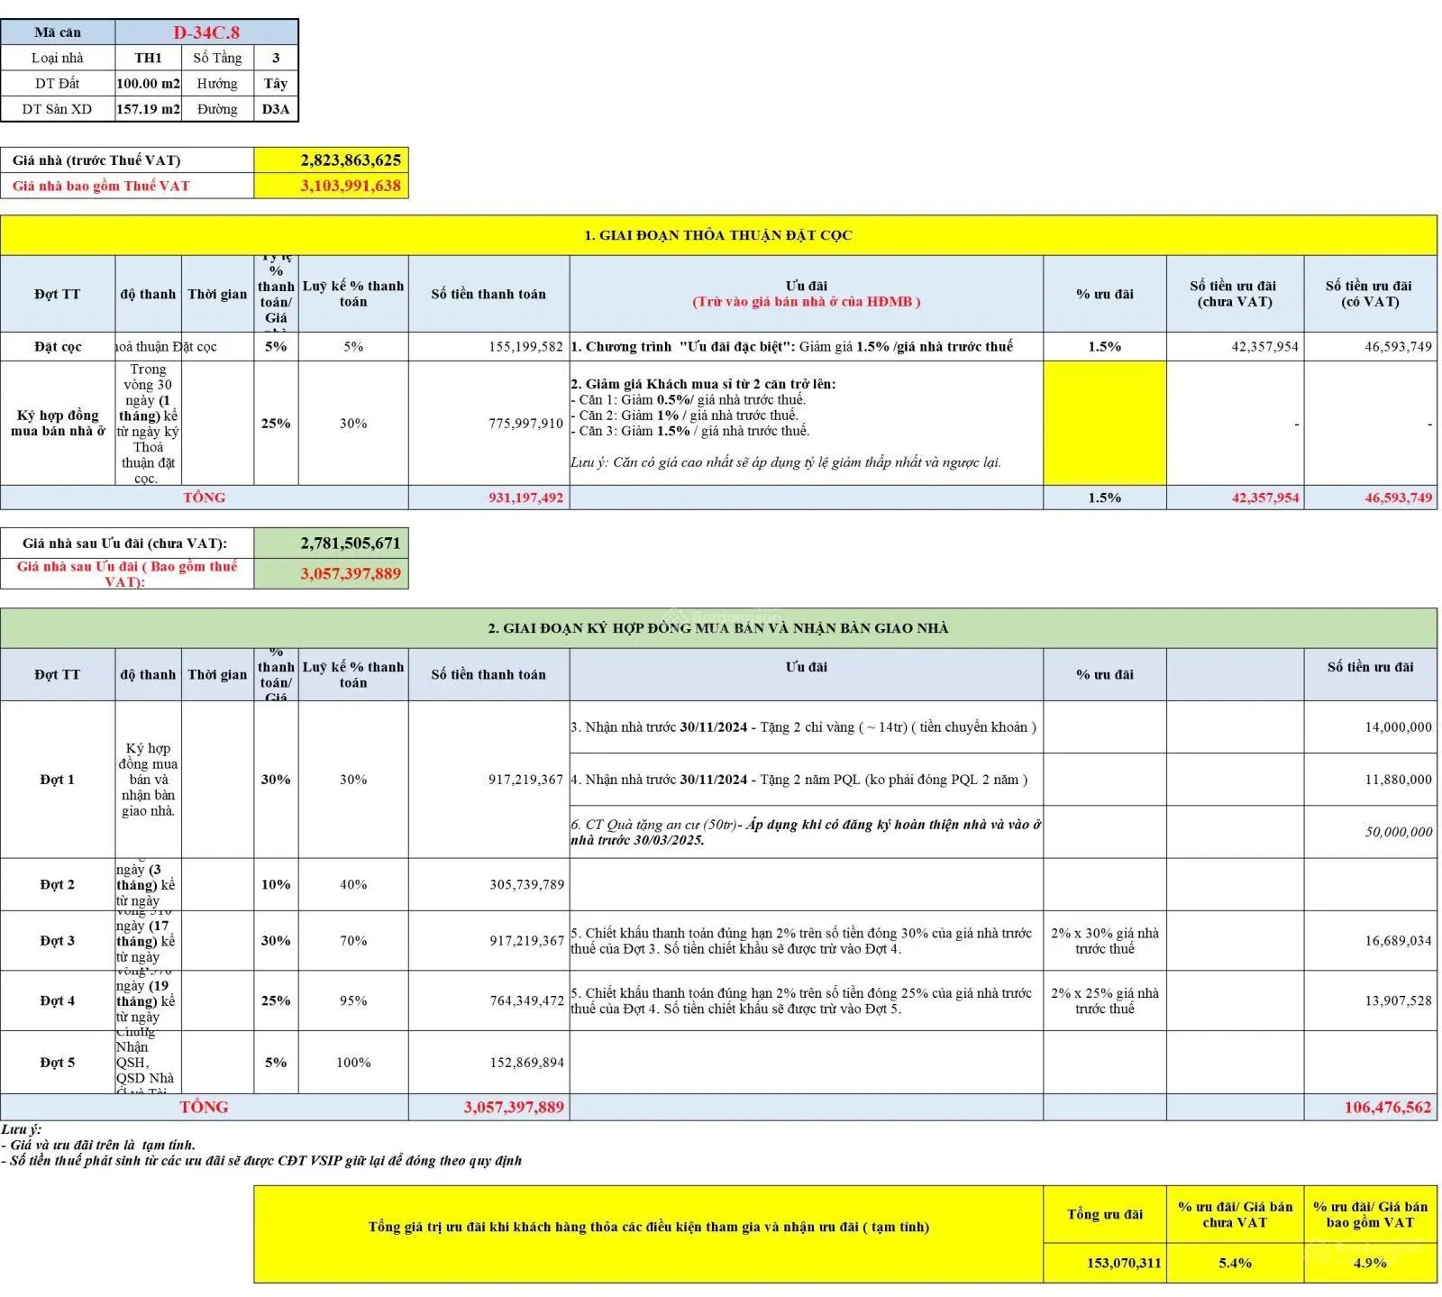
Task: Click incentive percentage 4.9%
Action: [x=1371, y=1263]
